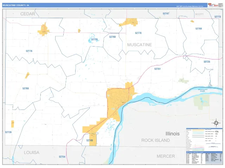
Task: Click the "ROCK ISLAND" county label
Action: (x=155, y=140)
